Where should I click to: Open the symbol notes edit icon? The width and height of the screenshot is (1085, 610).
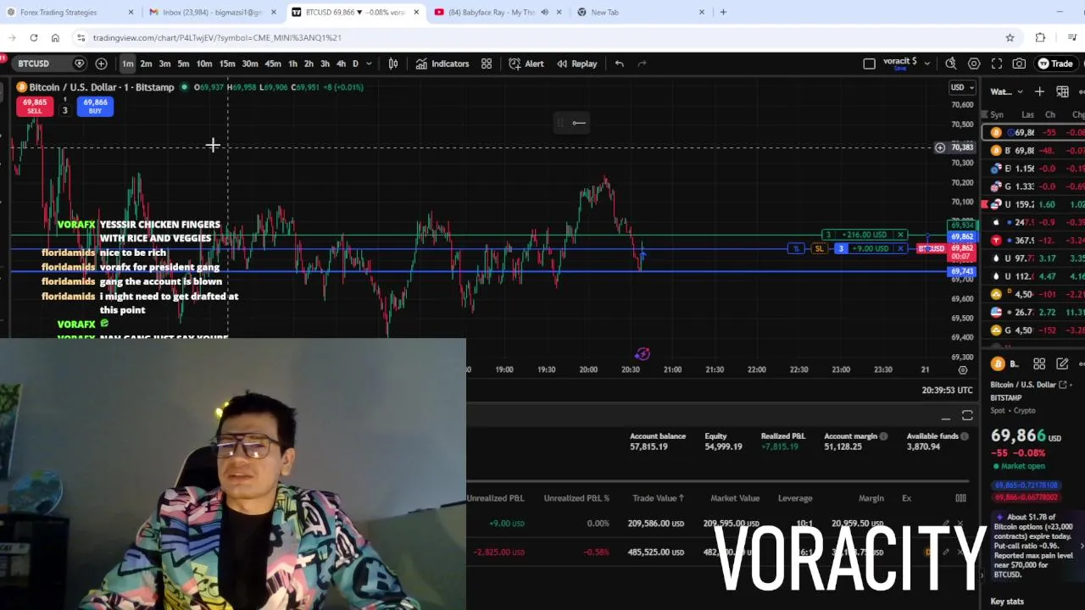tap(1062, 364)
